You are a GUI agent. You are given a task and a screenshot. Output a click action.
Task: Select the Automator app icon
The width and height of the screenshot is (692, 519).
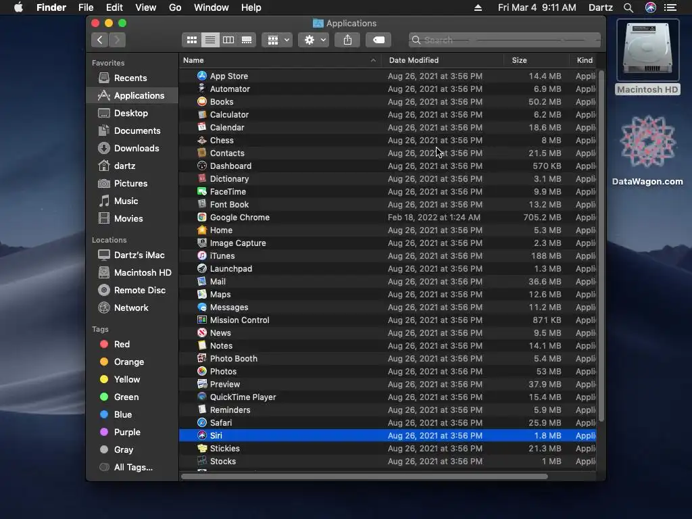pyautogui.click(x=201, y=89)
